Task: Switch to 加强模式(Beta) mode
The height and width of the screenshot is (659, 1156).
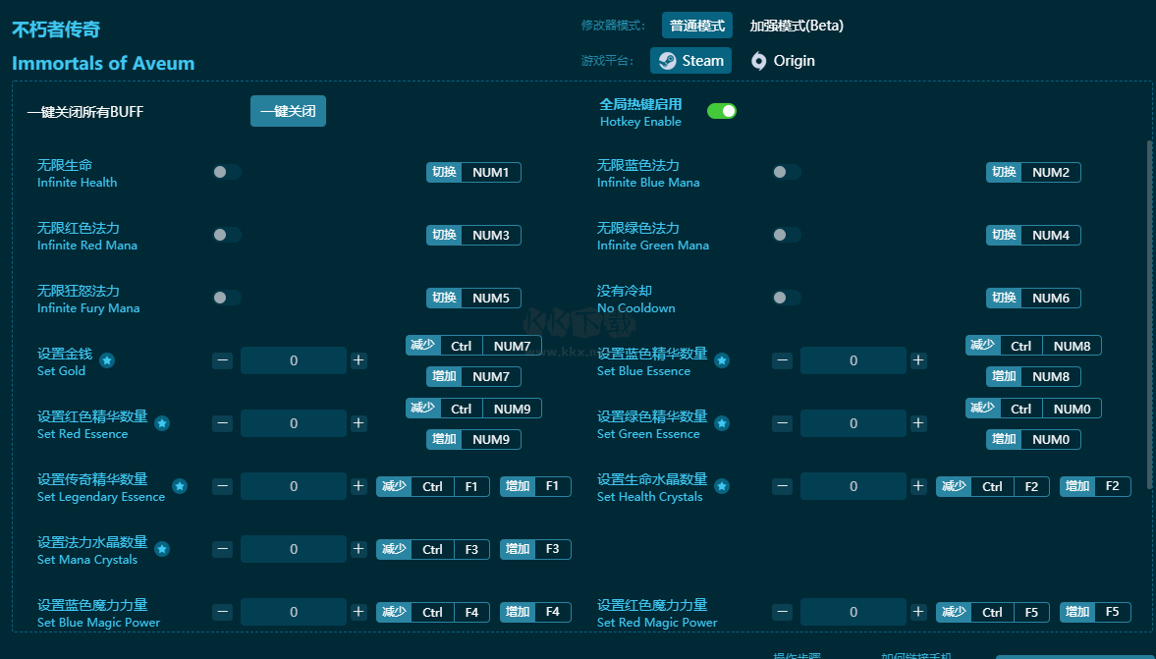Action: tap(797, 26)
